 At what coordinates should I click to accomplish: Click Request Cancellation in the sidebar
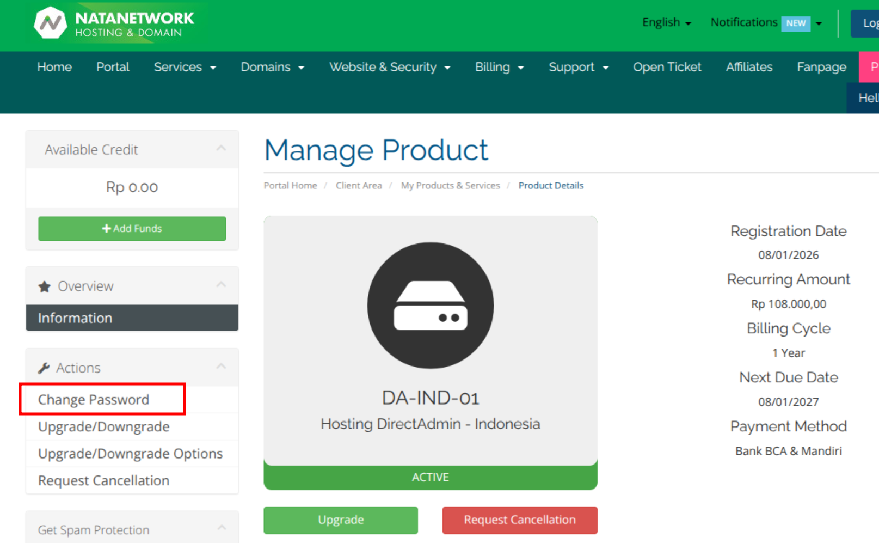tap(132, 481)
